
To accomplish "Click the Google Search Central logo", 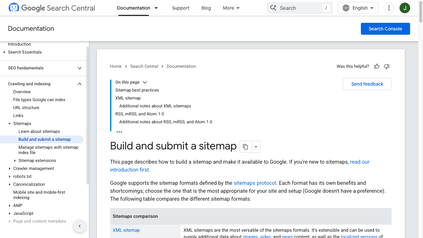I will pos(52,8).
